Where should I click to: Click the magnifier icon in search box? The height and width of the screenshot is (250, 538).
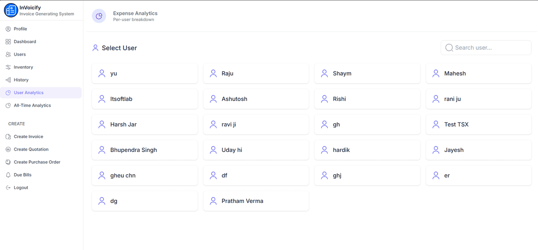[449, 48]
